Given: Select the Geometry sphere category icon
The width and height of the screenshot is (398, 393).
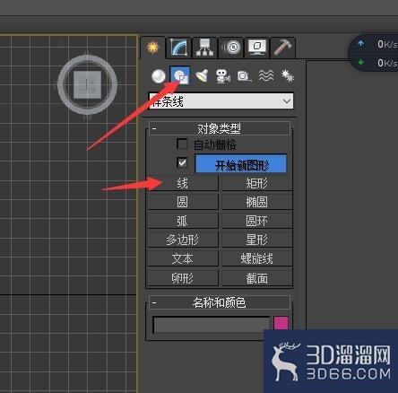Looking at the screenshot, I should click(159, 76).
